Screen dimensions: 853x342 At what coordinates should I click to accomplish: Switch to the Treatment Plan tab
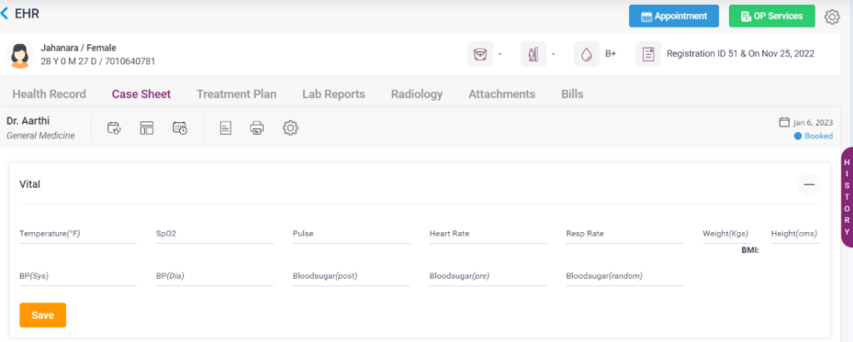236,94
